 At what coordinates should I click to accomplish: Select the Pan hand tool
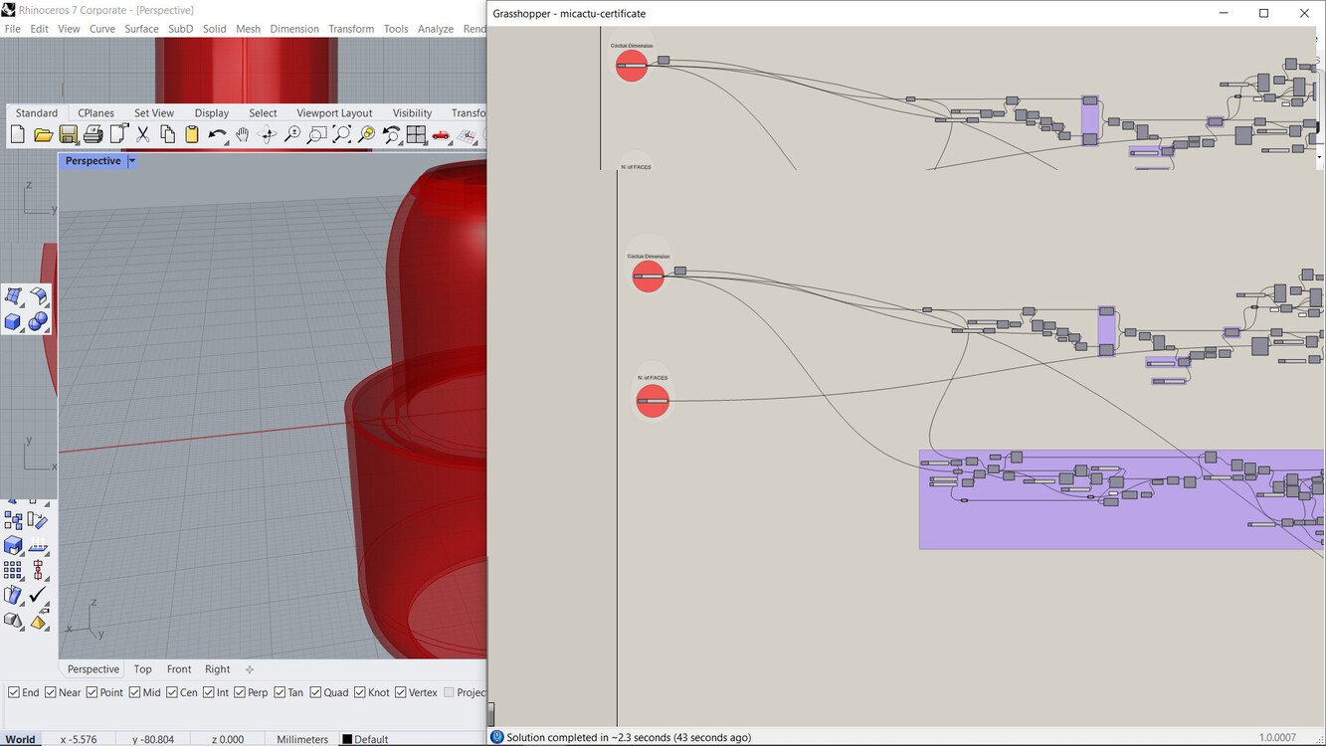click(242, 134)
